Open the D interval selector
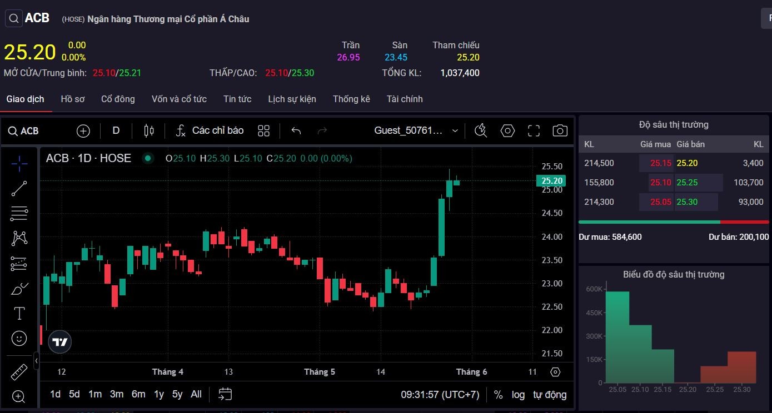This screenshot has width=772, height=413. coord(116,131)
